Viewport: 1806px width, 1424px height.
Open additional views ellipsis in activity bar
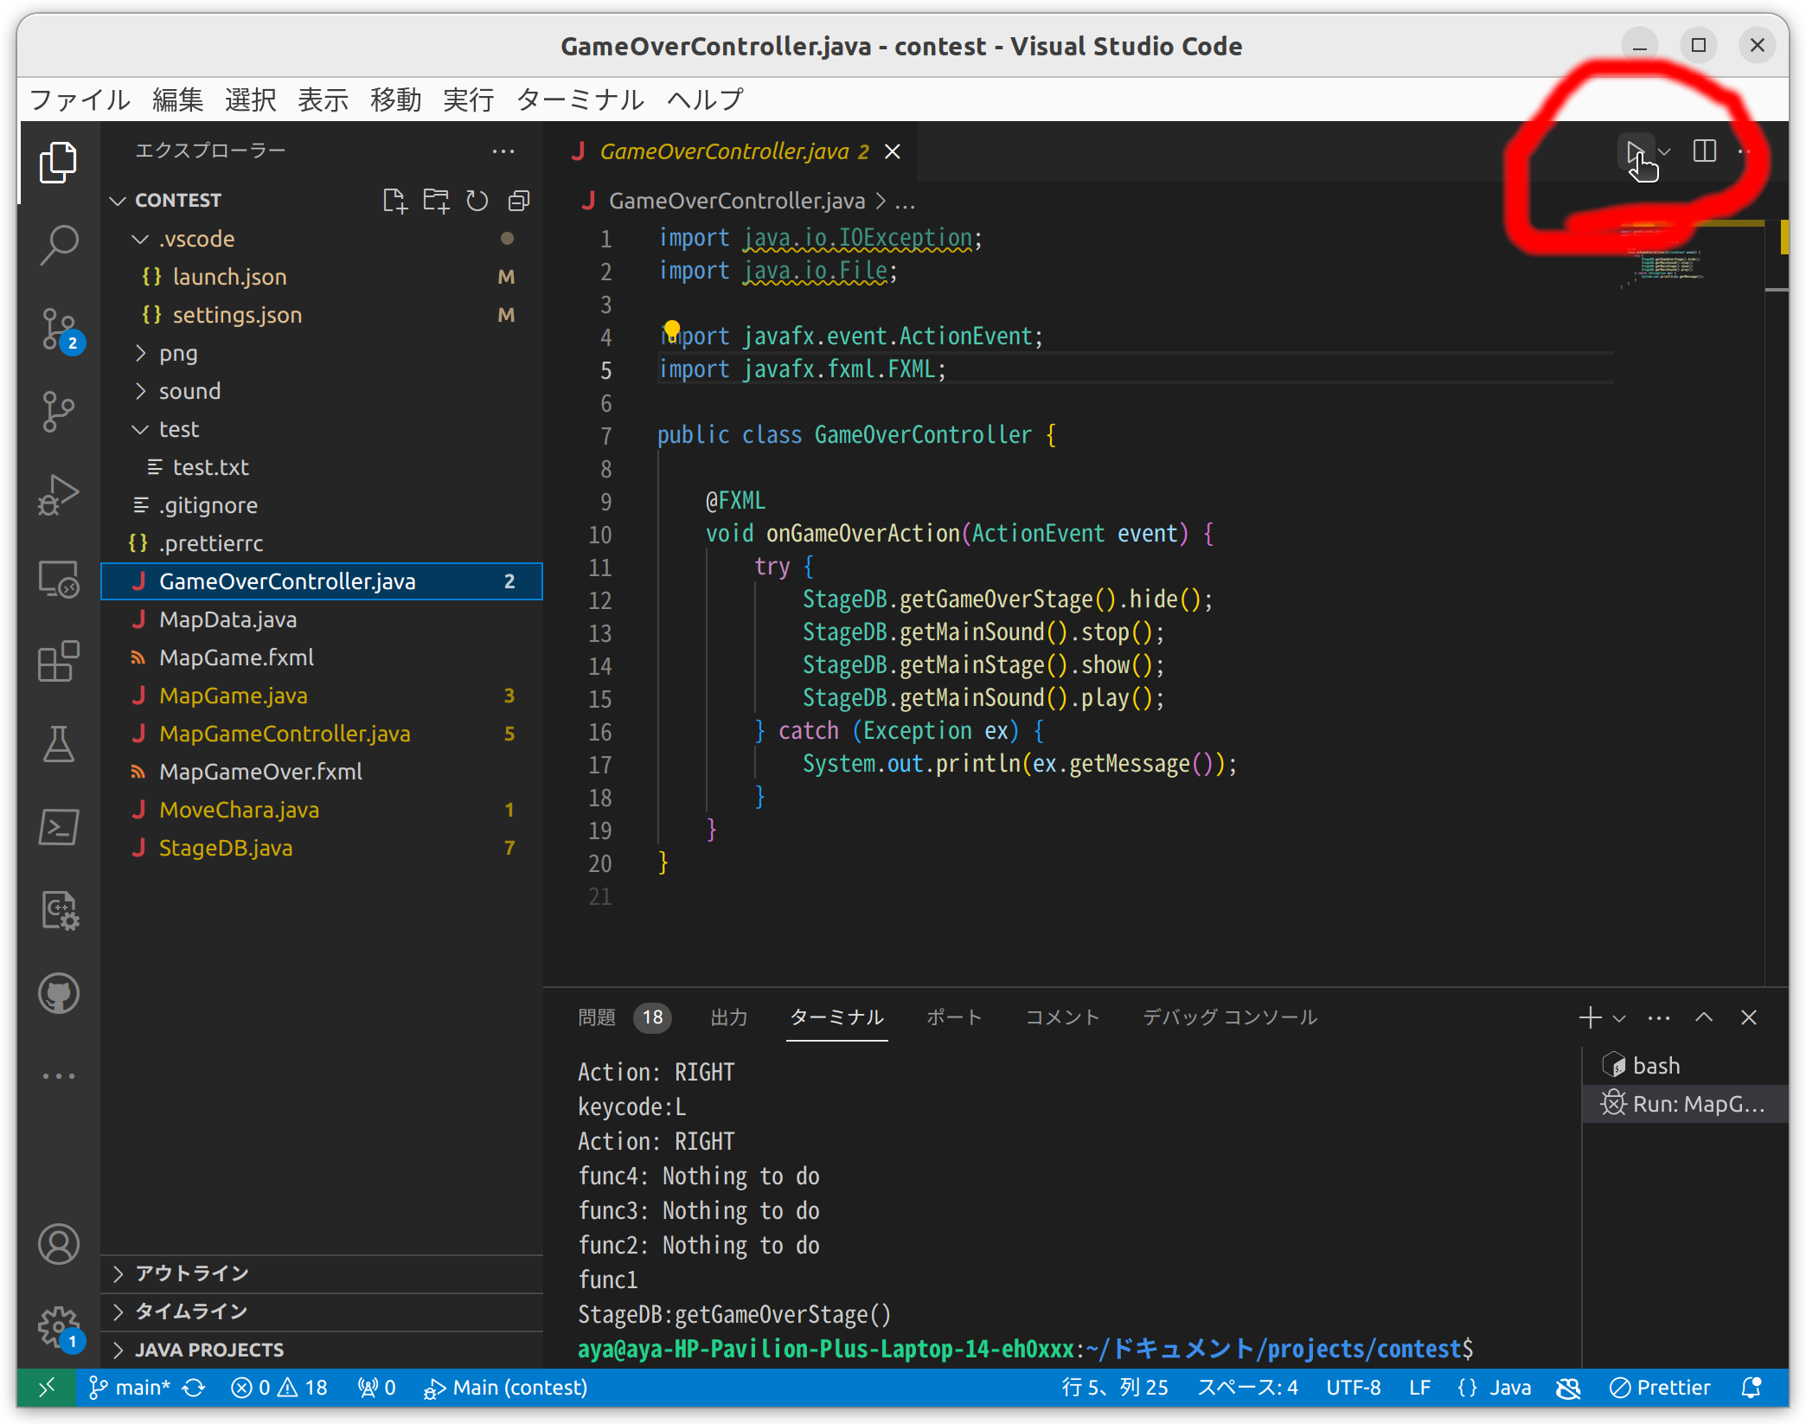pos(58,1076)
